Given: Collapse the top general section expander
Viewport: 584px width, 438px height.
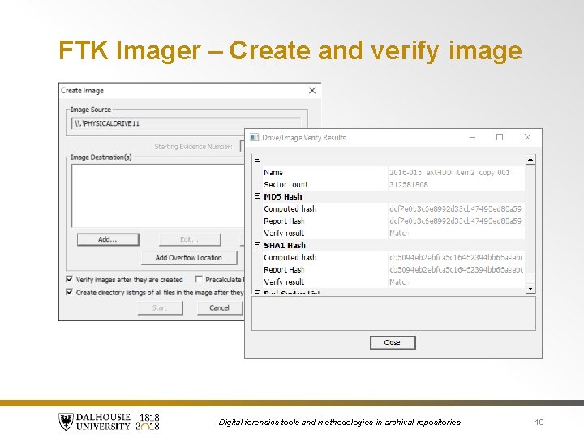Looking at the screenshot, I should (x=257, y=160).
